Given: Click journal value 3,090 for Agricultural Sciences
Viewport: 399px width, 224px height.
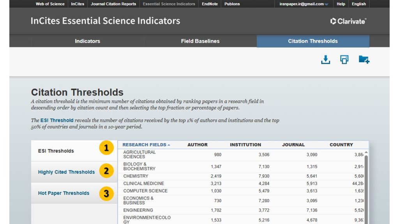Looking at the screenshot, I should pyautogui.click(x=312, y=154).
